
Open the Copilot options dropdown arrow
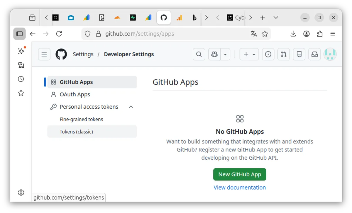225,54
